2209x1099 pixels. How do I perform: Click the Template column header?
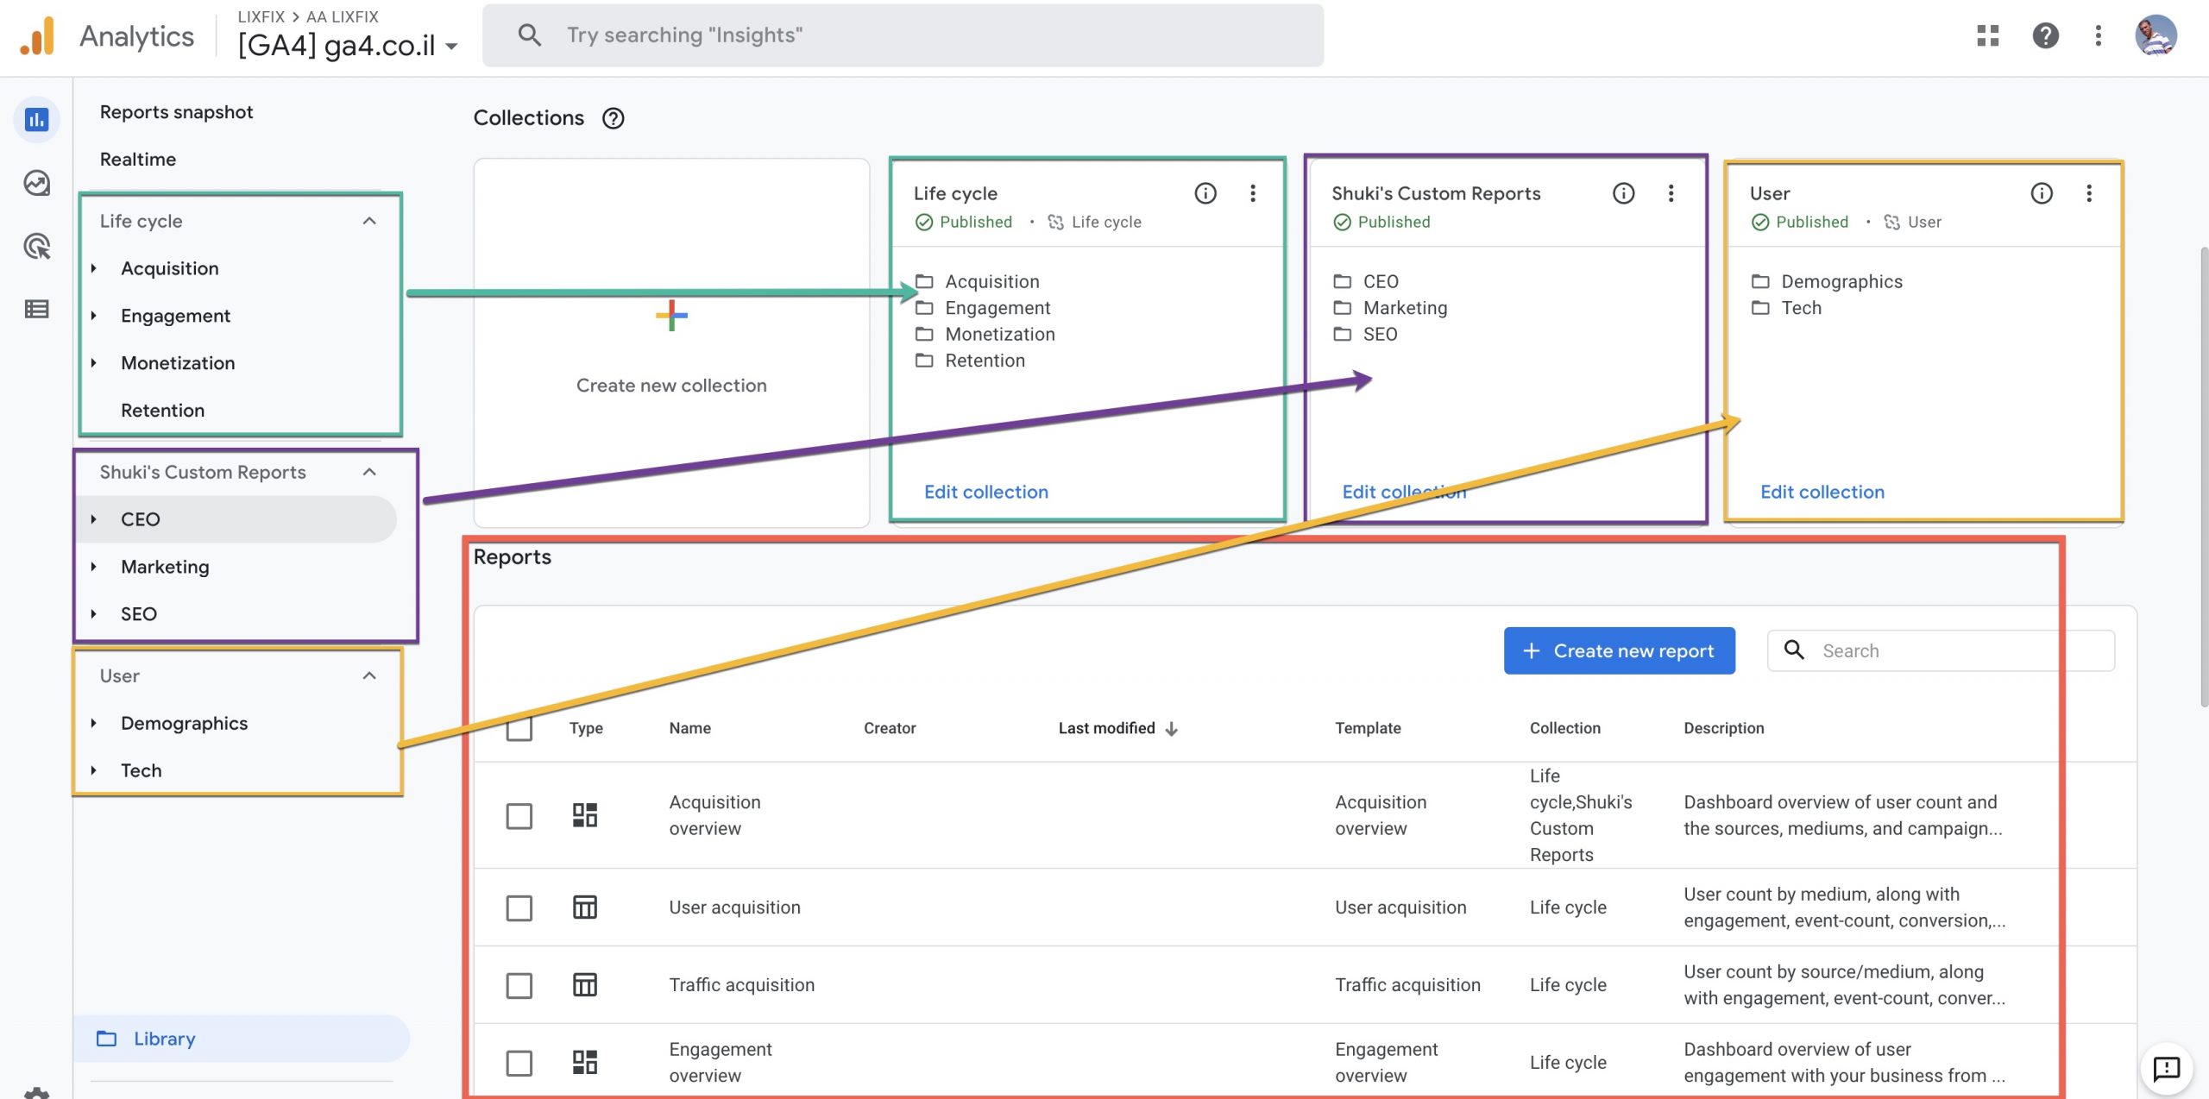1368,728
